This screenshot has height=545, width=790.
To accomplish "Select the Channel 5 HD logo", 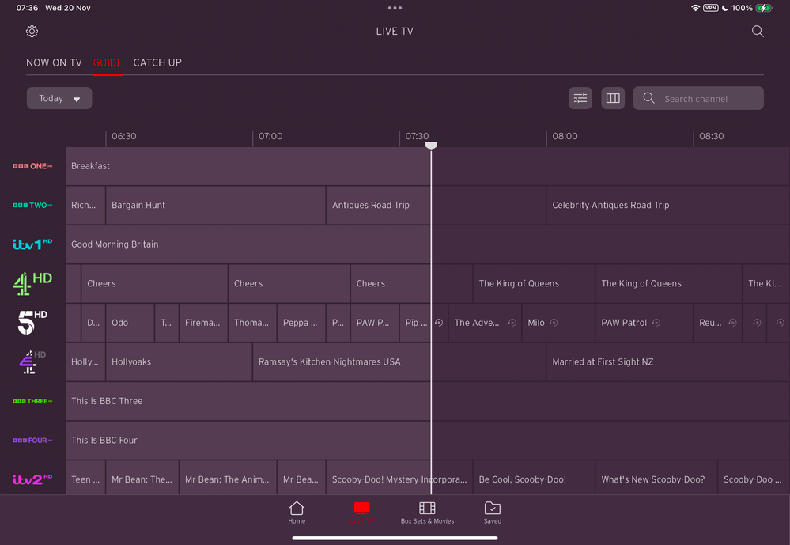I will point(32,323).
